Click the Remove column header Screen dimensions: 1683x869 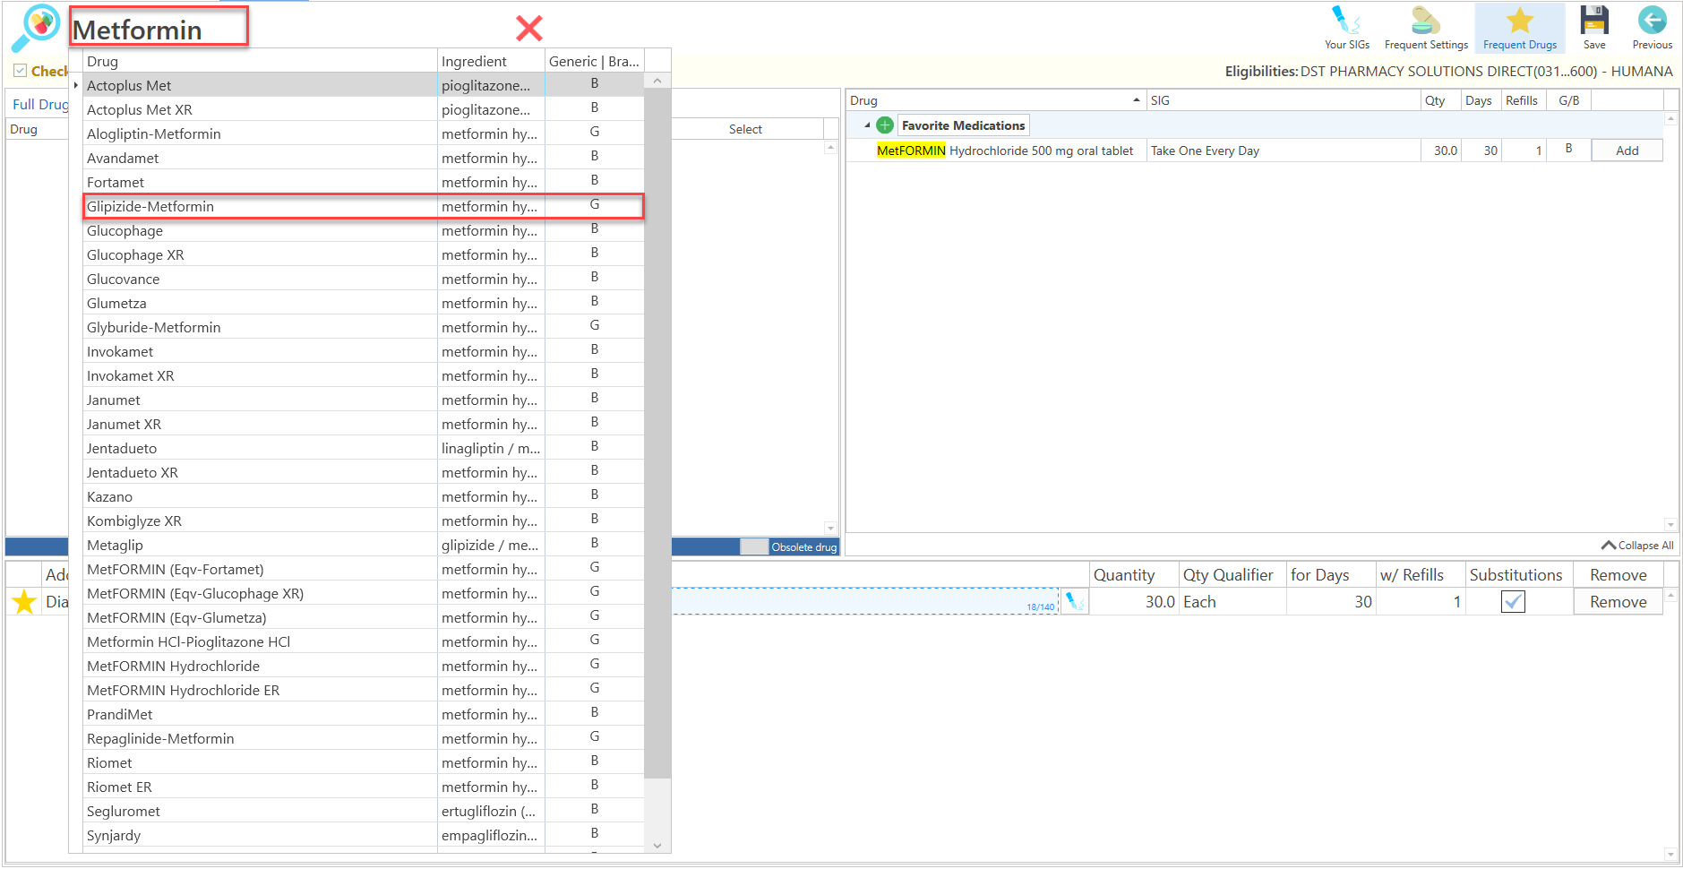(x=1618, y=575)
